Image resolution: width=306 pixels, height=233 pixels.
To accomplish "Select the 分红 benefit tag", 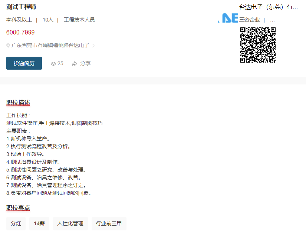I will pos(16,224).
